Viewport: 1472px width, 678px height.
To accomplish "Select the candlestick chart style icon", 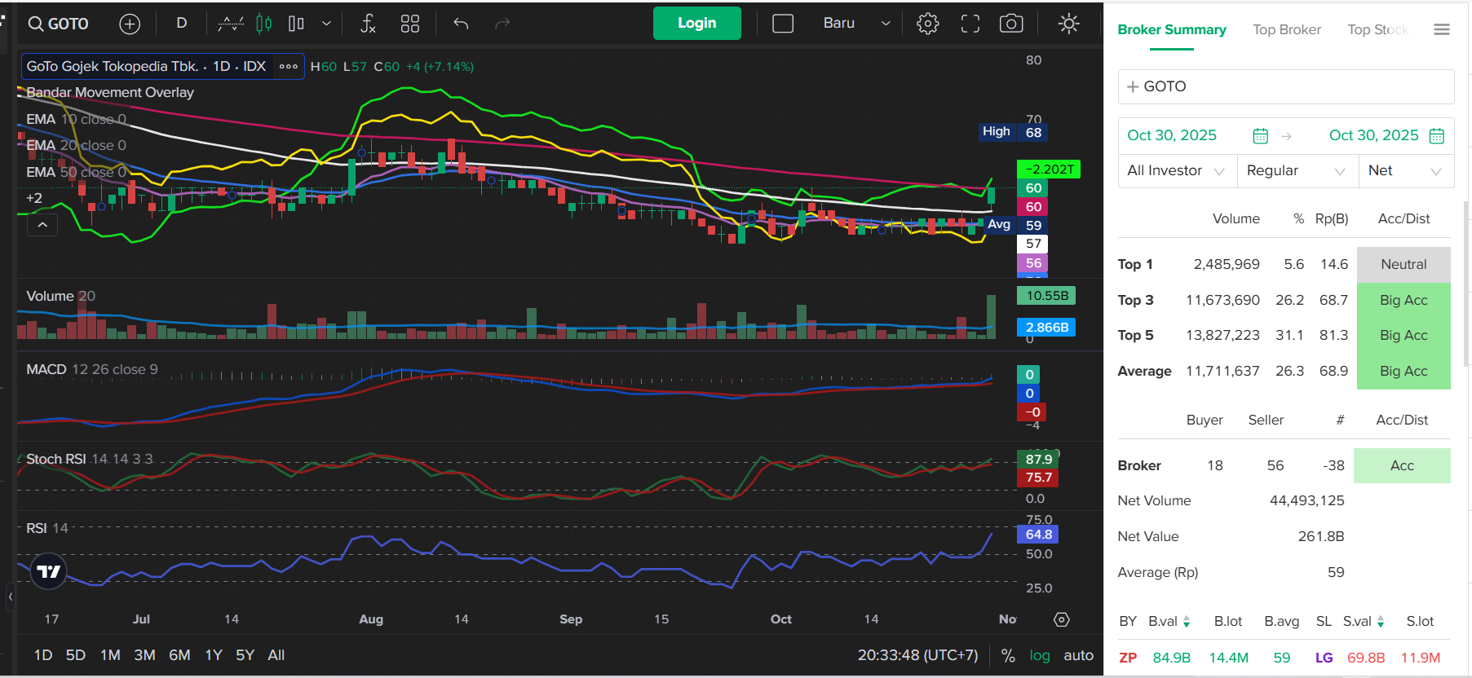I will [x=263, y=24].
